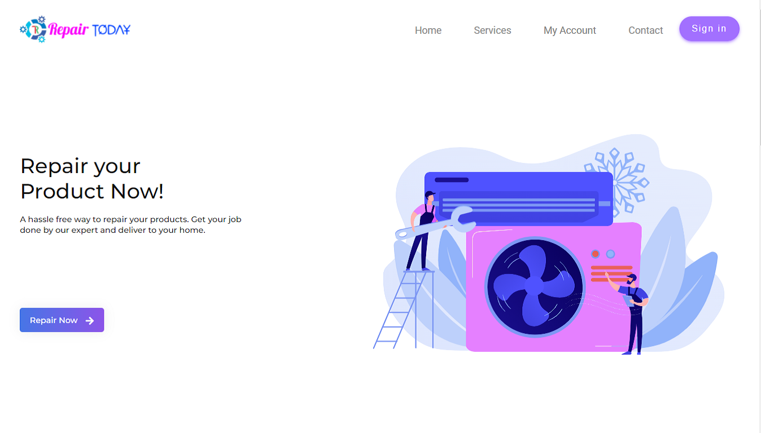Screen dimensions: 761x433
Task: Navigate to the Contact page
Action: [x=645, y=30]
